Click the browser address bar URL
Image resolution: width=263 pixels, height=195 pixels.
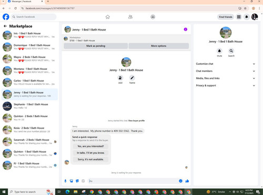tap(50, 8)
